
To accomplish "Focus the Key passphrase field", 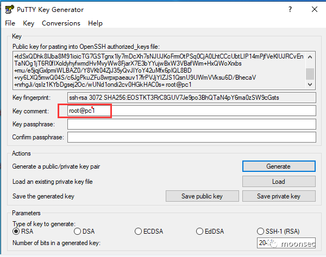I will click(x=191, y=124).
